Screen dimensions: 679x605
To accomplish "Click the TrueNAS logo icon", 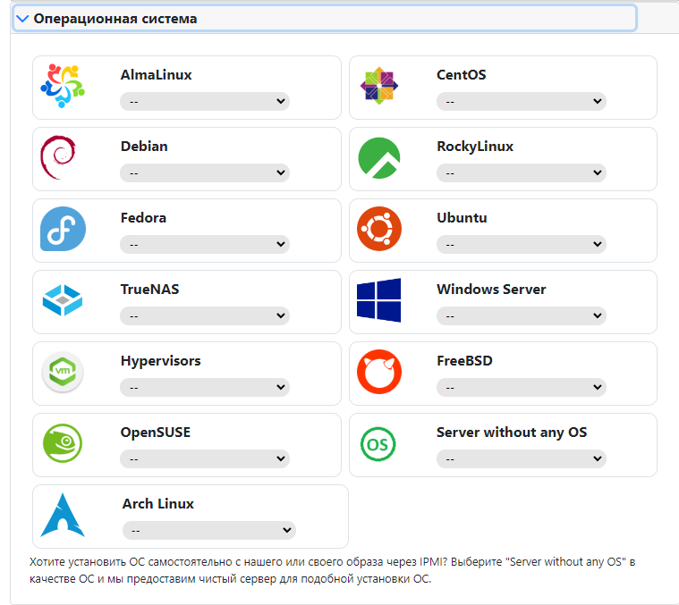I will (x=63, y=300).
